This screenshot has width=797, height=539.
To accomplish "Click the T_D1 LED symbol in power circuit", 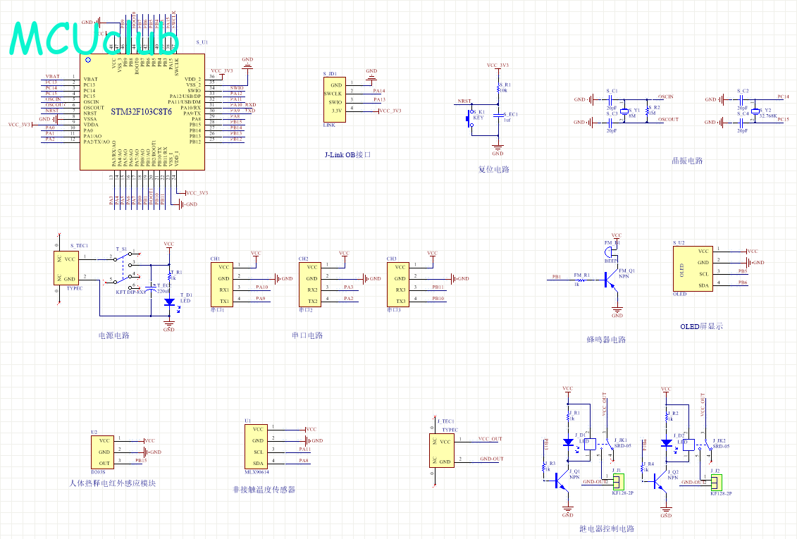I will tap(169, 302).
